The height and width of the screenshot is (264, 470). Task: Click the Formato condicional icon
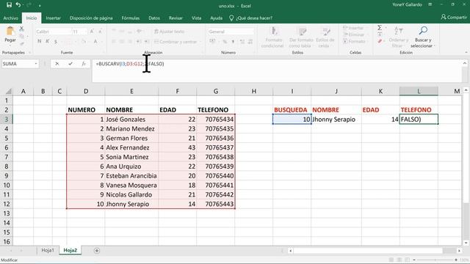click(x=273, y=32)
